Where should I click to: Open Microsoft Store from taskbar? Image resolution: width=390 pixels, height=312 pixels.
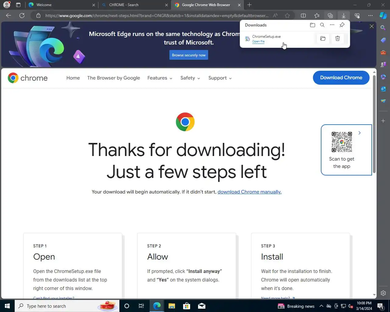[x=186, y=306]
